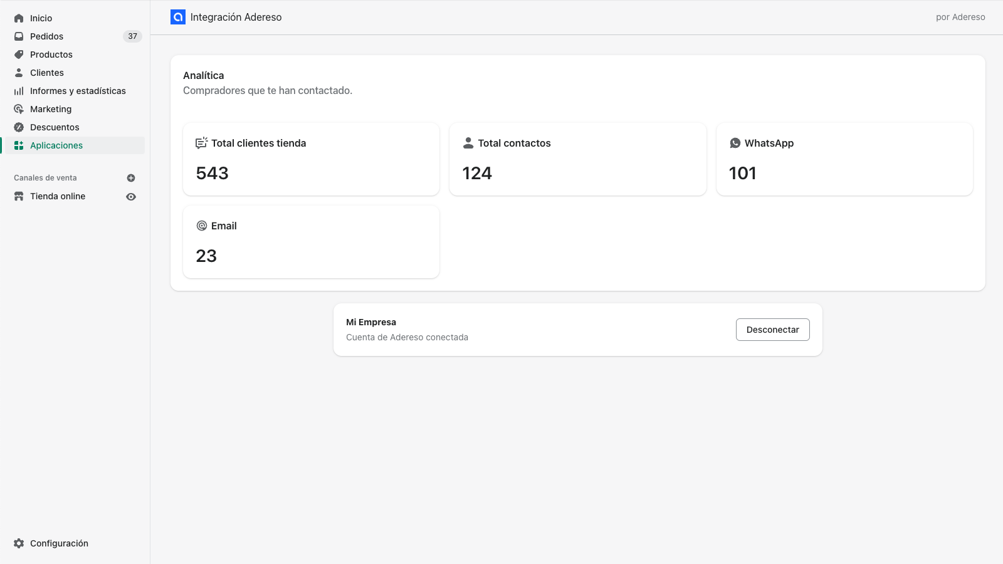Click the Pedidos inbox icon
1003x564 pixels.
(x=19, y=36)
